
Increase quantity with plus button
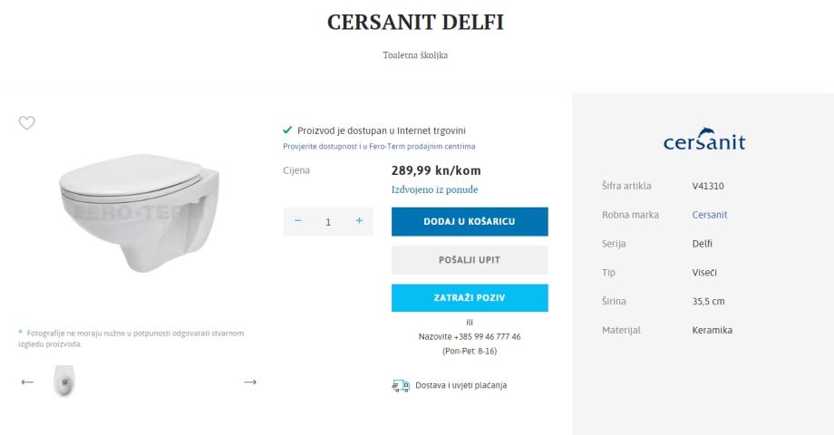[x=359, y=221]
